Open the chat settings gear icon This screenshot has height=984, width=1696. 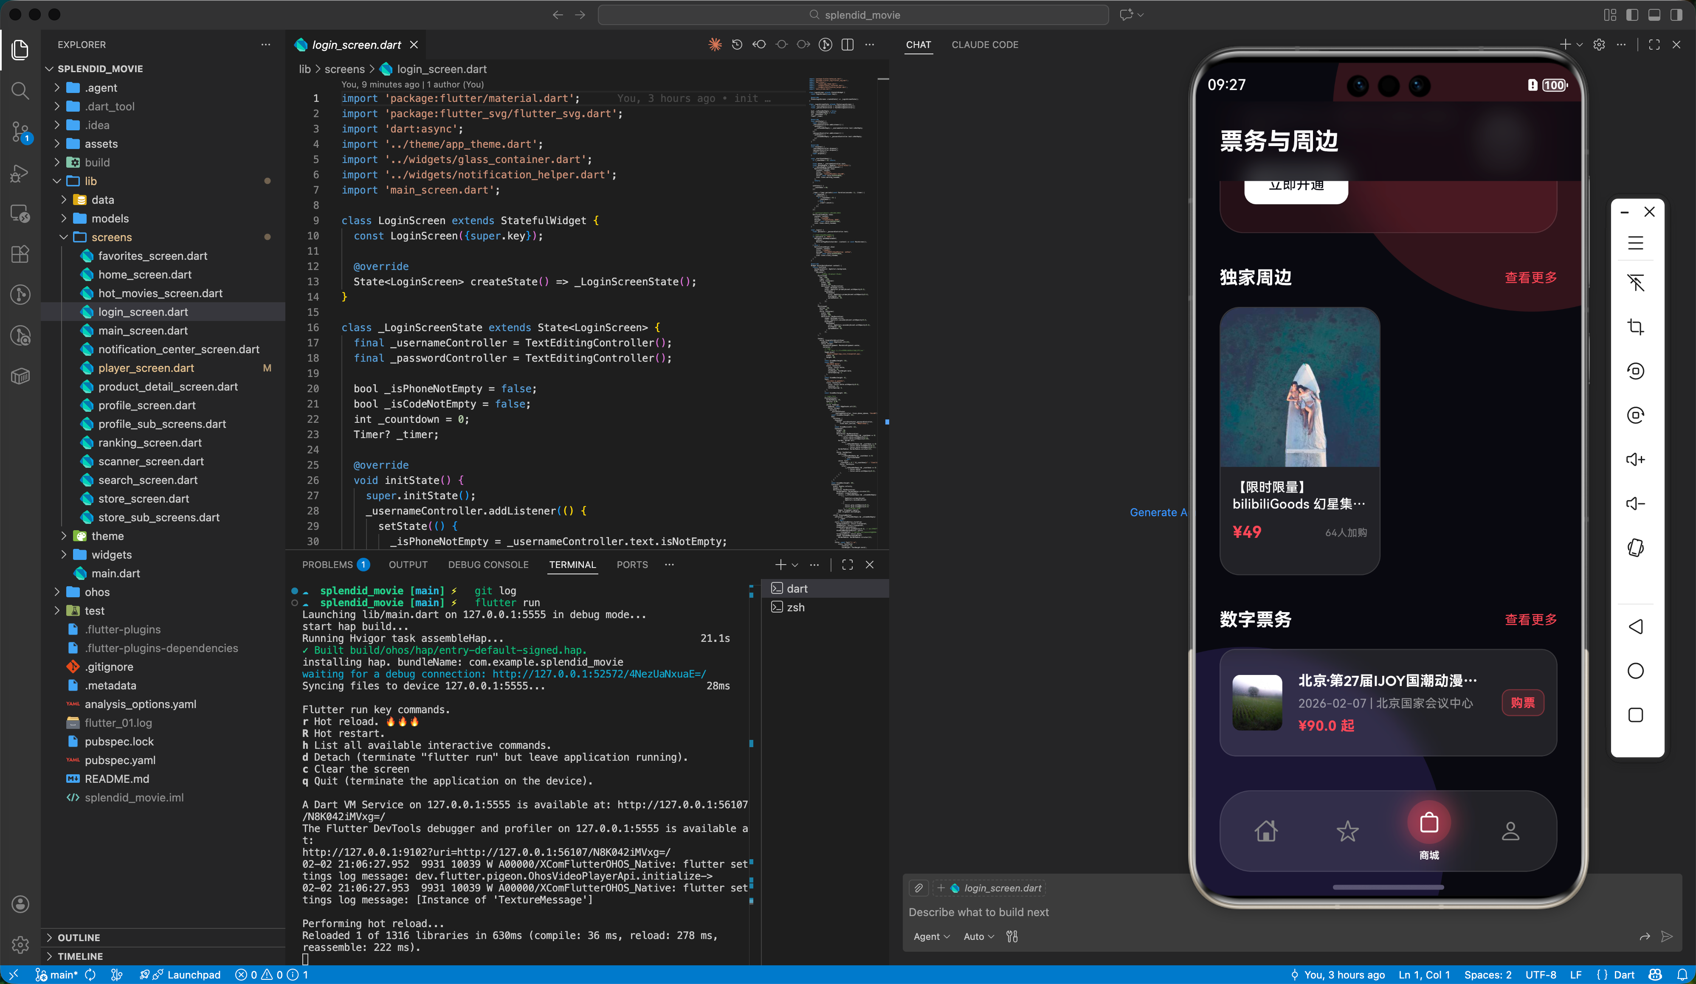coord(1599,45)
